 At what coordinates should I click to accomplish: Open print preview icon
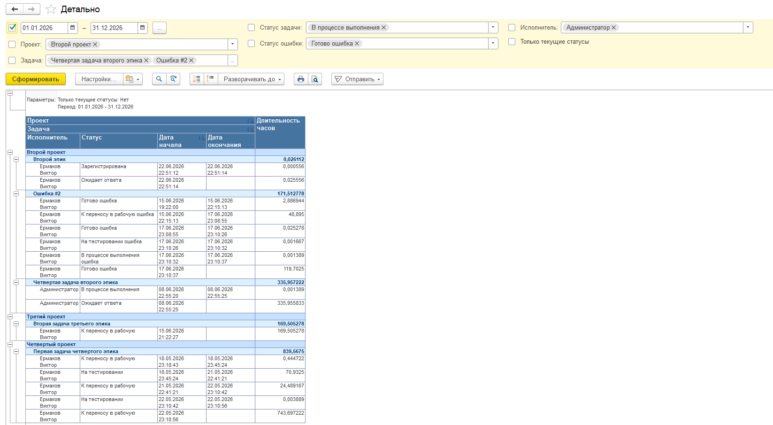(x=315, y=79)
